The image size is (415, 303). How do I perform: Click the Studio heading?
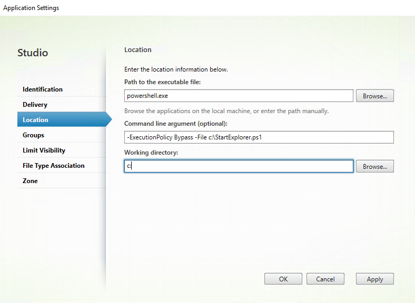point(33,53)
